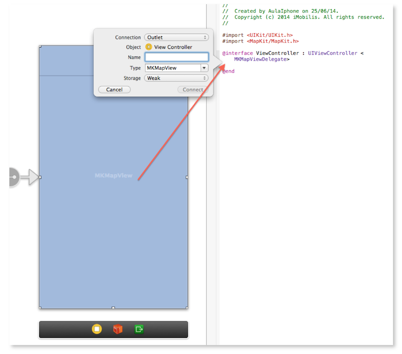Click the yellow View Controller icon in the scene dock

[97, 329]
